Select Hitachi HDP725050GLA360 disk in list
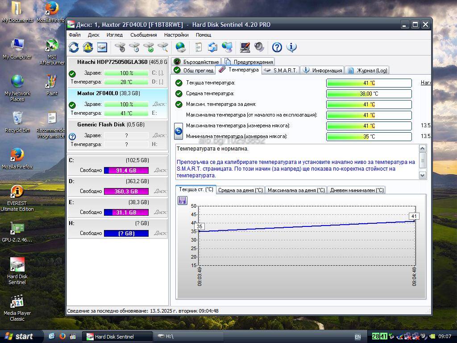This screenshot has width=457, height=343. coord(117,72)
